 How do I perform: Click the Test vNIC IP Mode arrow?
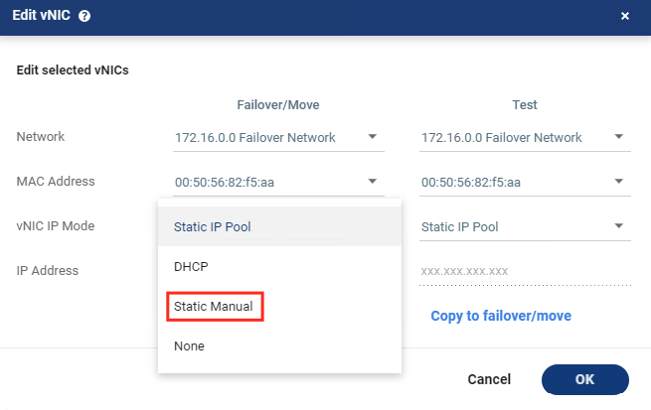[618, 226]
